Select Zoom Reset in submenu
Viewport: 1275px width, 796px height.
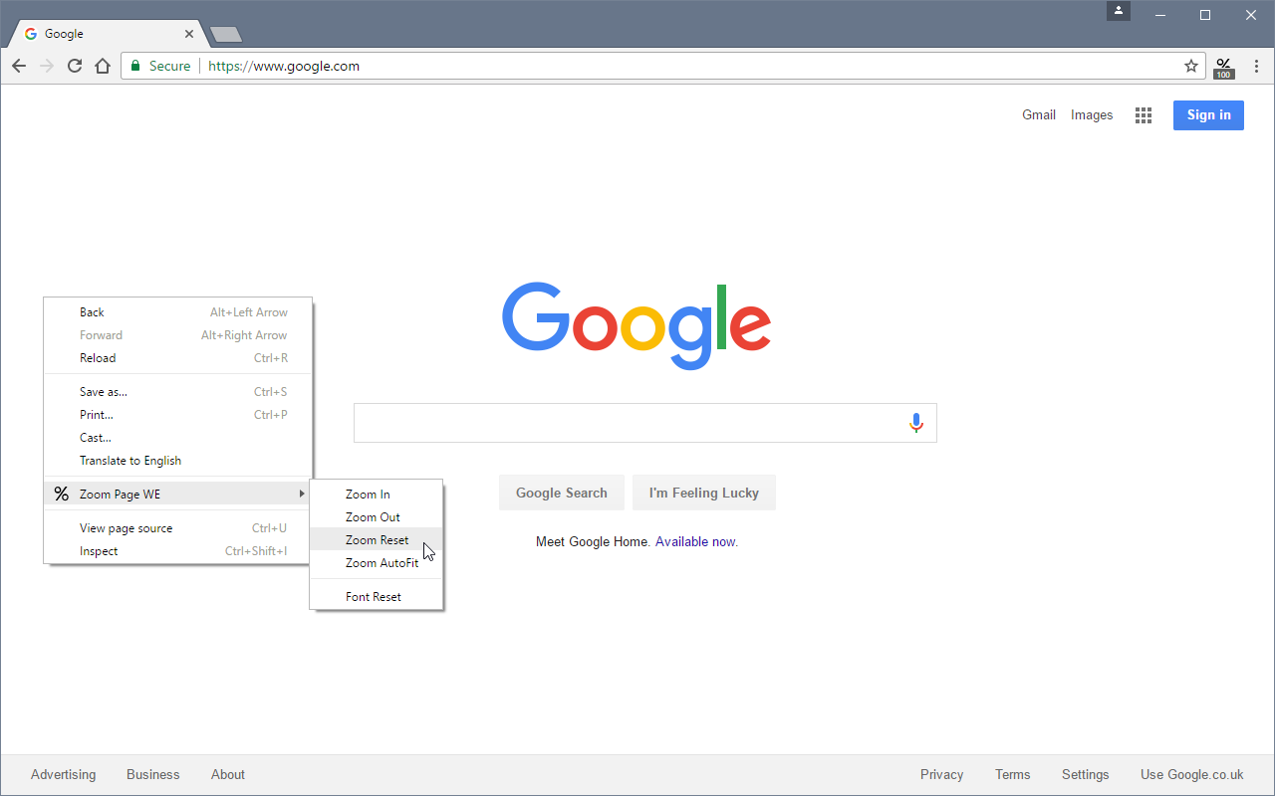(x=377, y=540)
